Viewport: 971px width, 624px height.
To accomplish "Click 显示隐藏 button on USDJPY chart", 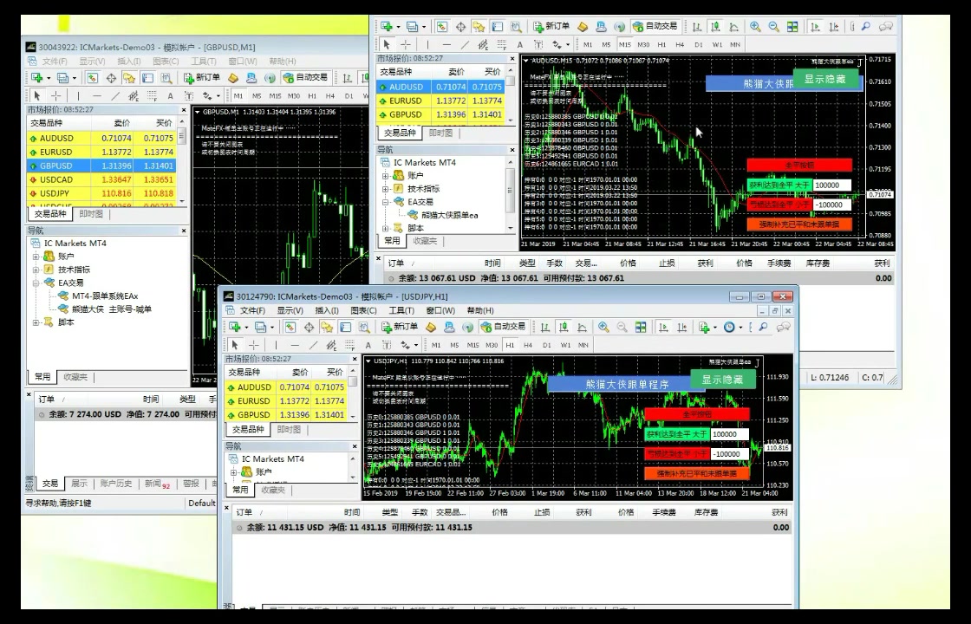I will pos(722,380).
